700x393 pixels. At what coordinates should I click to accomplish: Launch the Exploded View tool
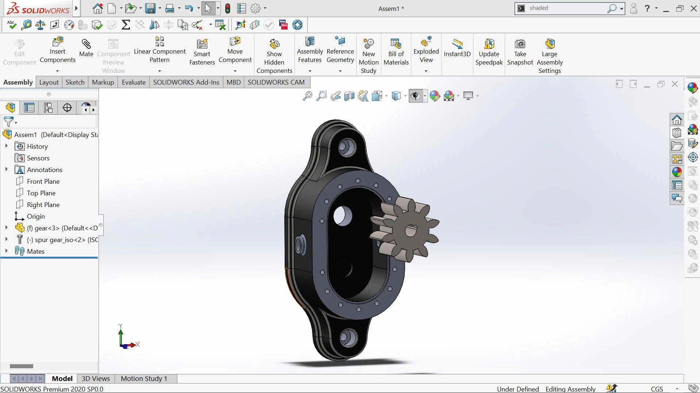[x=426, y=51]
